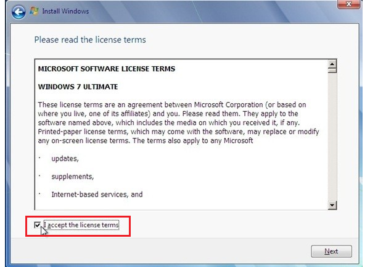Viewport: 370px width, 267px height.
Task: Click the "I accept the license terms" label
Action: (x=82, y=226)
